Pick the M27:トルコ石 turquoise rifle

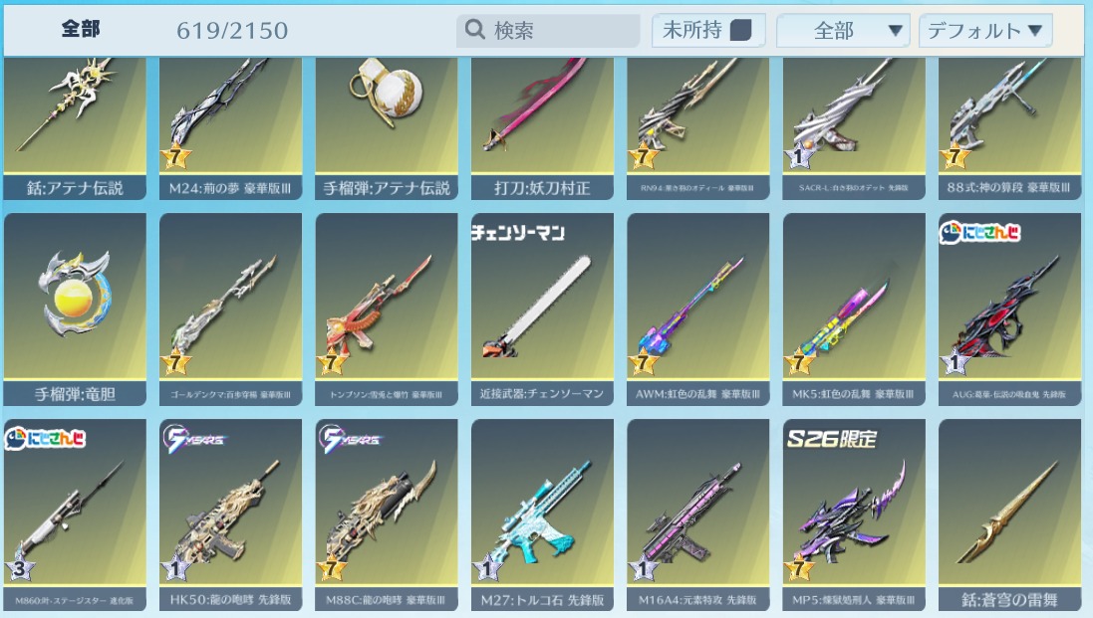point(542,515)
